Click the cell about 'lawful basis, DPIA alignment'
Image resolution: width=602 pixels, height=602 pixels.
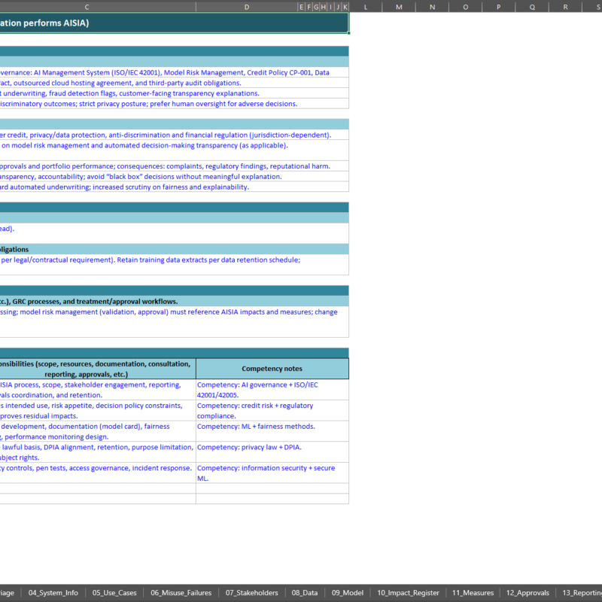pos(98,452)
